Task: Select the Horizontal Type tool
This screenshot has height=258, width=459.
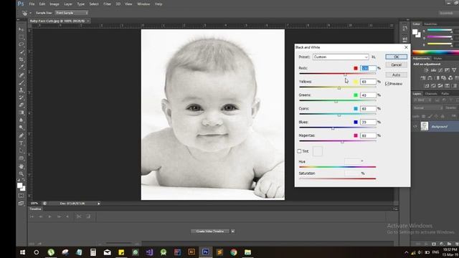Action: [21, 143]
